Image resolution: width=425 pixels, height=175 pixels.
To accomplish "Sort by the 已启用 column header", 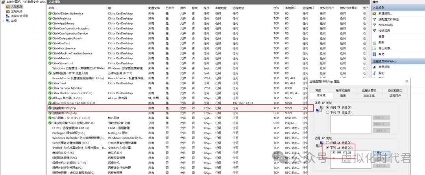I will click(170, 8).
